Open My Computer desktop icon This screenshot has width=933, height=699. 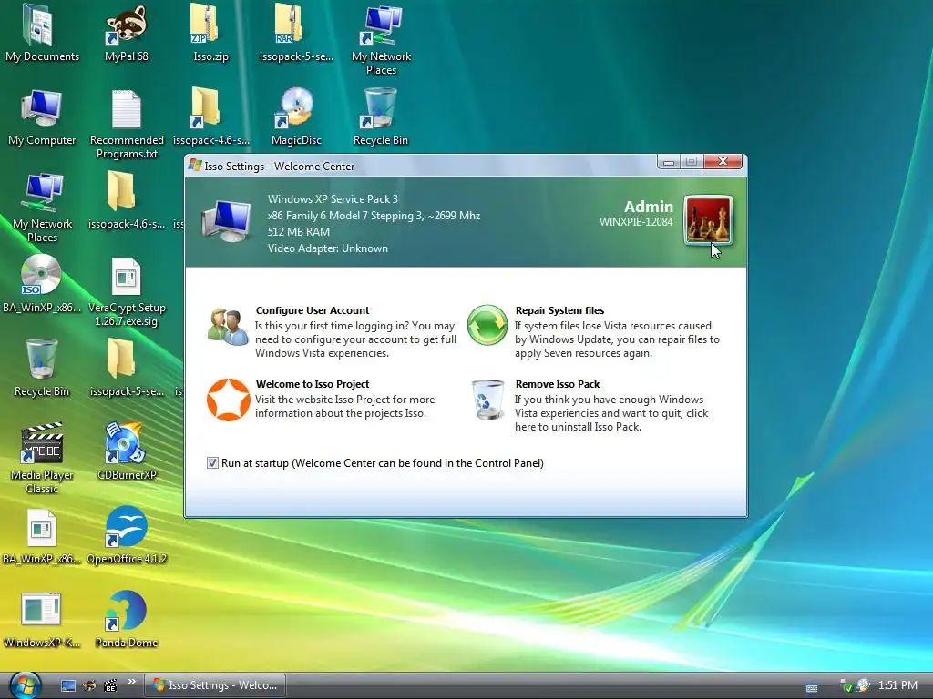pos(42,116)
